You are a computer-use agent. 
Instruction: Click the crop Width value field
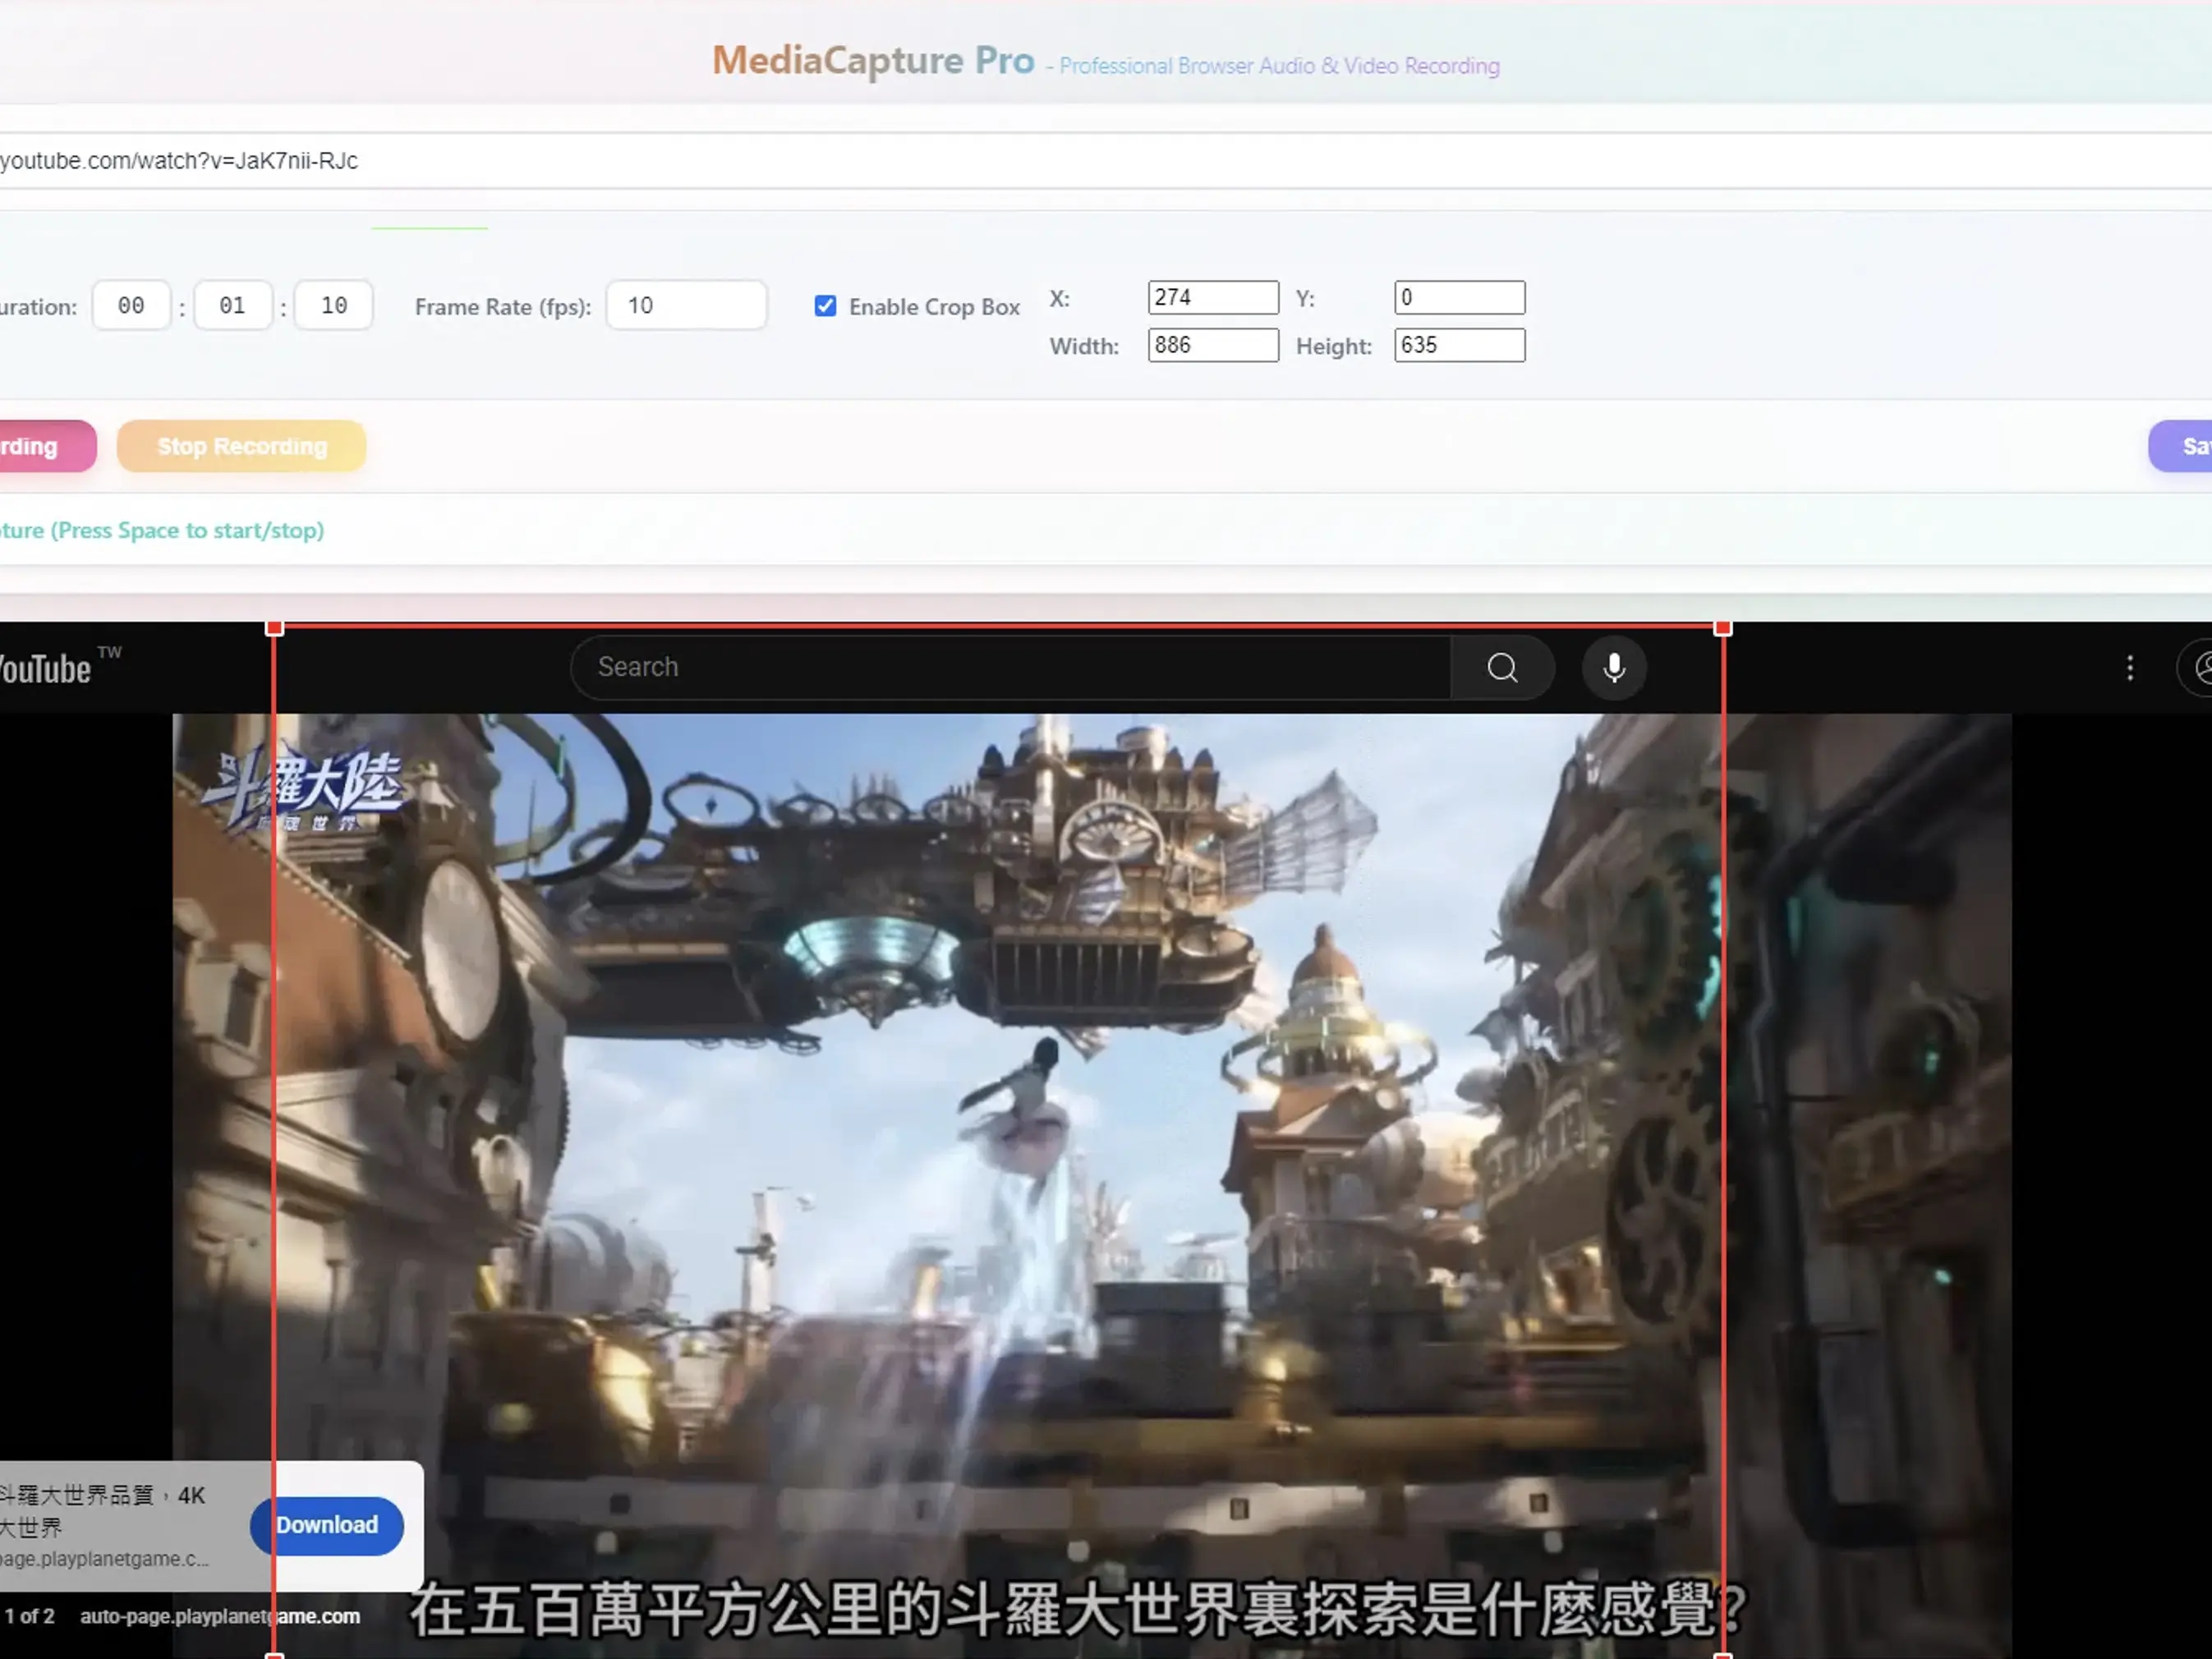pyautogui.click(x=1212, y=345)
